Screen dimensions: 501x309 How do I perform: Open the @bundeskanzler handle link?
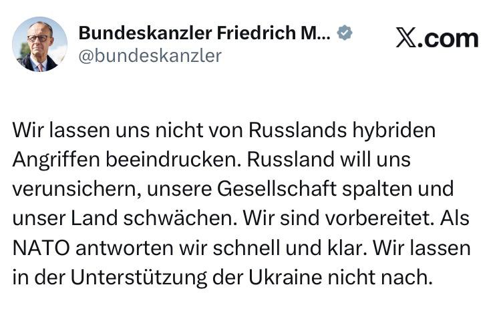tap(150, 56)
